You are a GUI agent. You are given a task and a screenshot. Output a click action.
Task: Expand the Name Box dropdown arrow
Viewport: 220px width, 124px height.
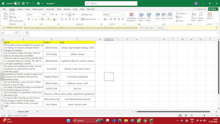pos(14,33)
